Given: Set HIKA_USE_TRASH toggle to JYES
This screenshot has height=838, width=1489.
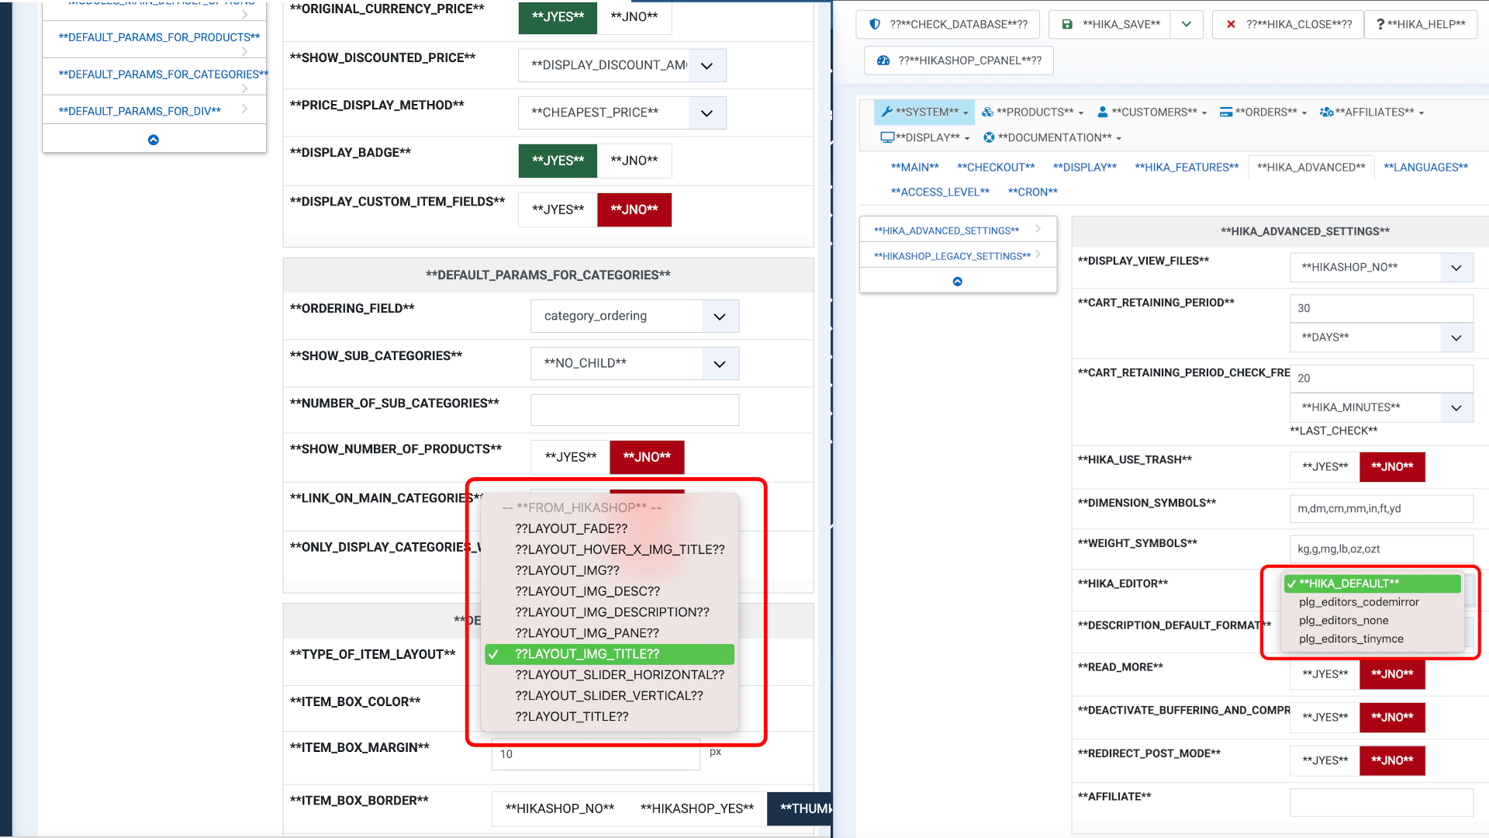Looking at the screenshot, I should (x=1325, y=467).
